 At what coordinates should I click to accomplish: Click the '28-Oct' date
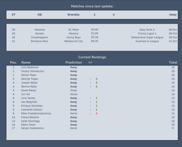[x=173, y=30]
